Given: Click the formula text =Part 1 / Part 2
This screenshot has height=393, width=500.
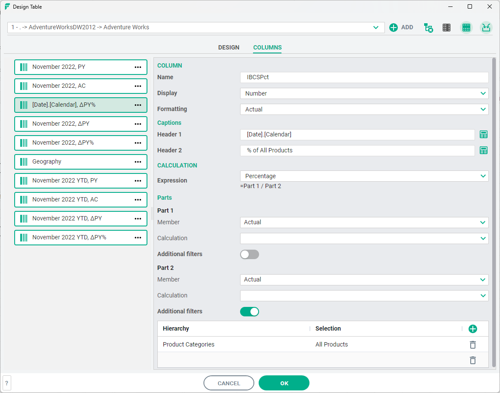Looking at the screenshot, I should coord(260,186).
